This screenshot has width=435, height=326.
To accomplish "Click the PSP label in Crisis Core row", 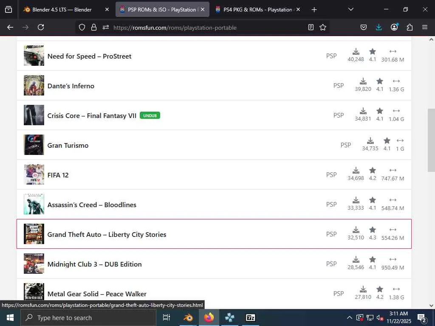I will pos(339,115).
